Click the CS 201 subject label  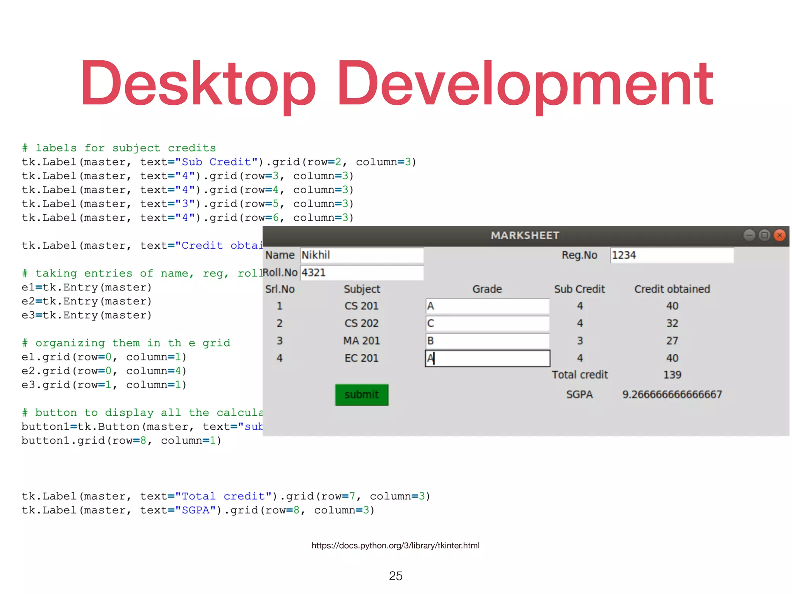point(362,306)
